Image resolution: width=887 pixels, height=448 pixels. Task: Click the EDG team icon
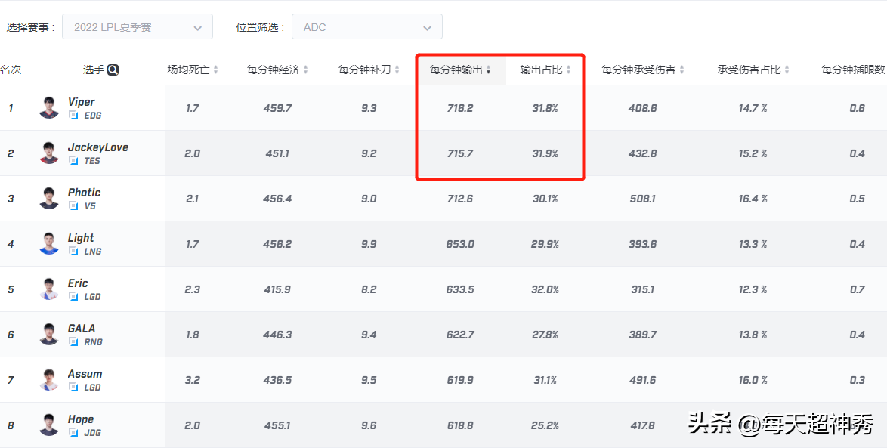[73, 116]
